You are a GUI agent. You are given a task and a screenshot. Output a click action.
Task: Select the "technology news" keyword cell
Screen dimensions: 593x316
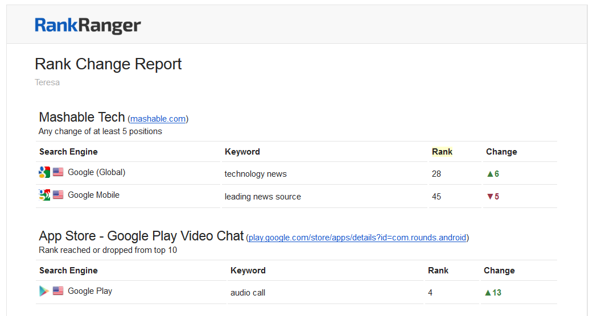(x=256, y=174)
